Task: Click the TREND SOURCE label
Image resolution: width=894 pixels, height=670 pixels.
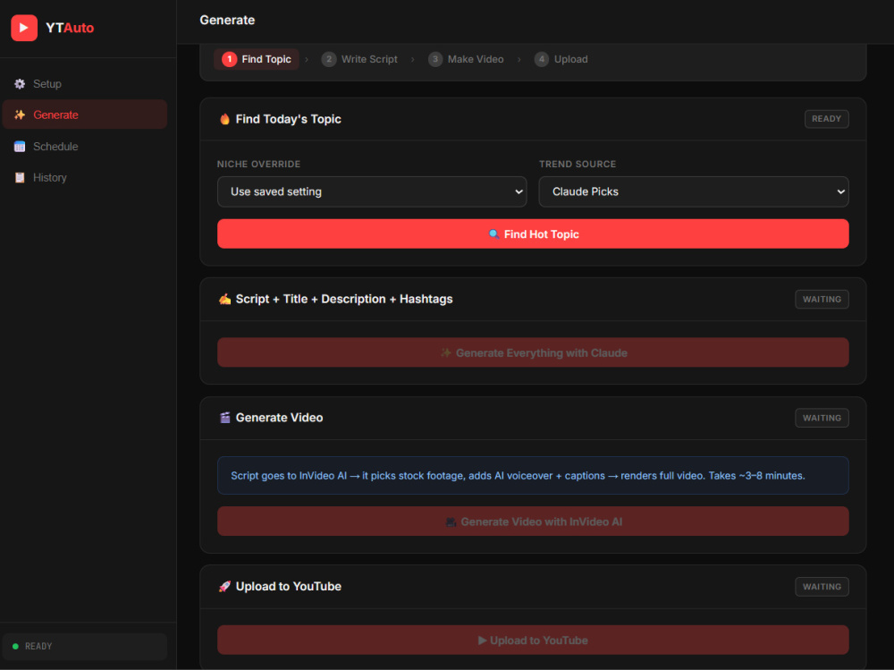Action: tap(578, 164)
